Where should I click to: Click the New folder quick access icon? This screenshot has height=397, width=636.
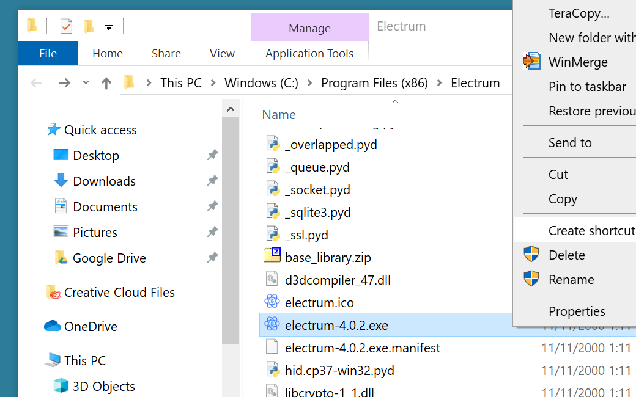(89, 27)
